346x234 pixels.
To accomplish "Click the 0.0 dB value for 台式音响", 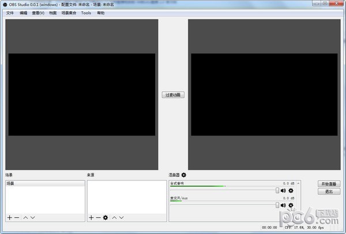I will click(x=289, y=183).
